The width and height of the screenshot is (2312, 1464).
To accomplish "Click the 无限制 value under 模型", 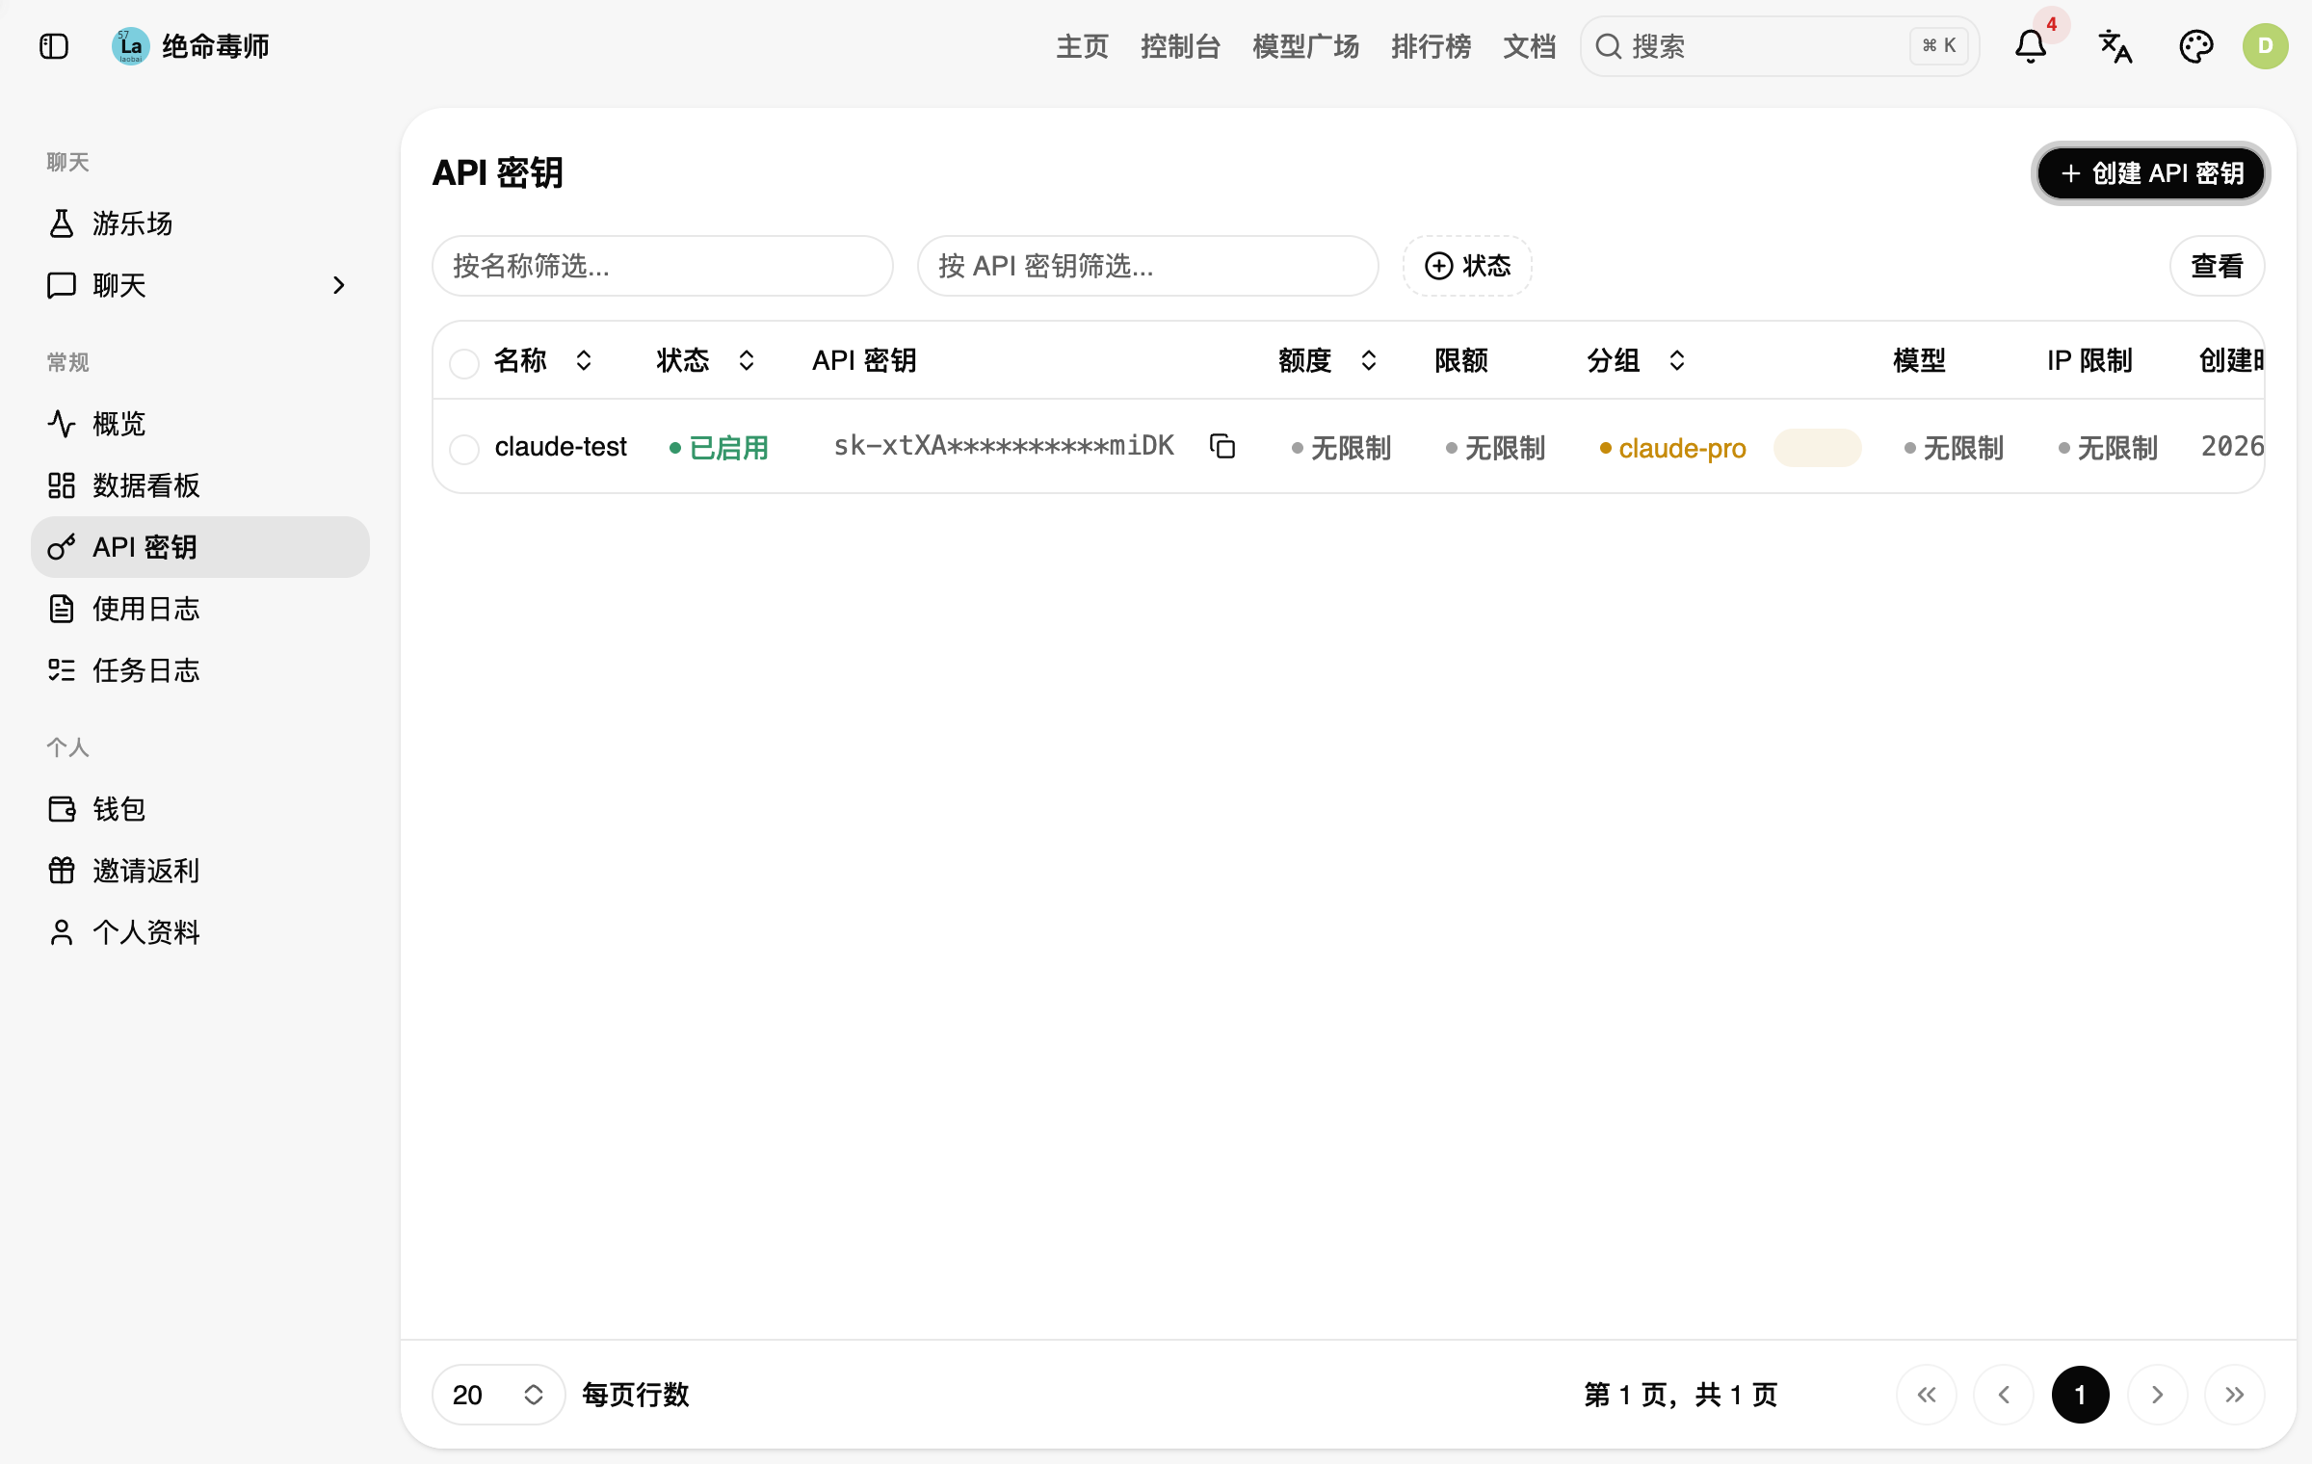I will click(x=1955, y=448).
